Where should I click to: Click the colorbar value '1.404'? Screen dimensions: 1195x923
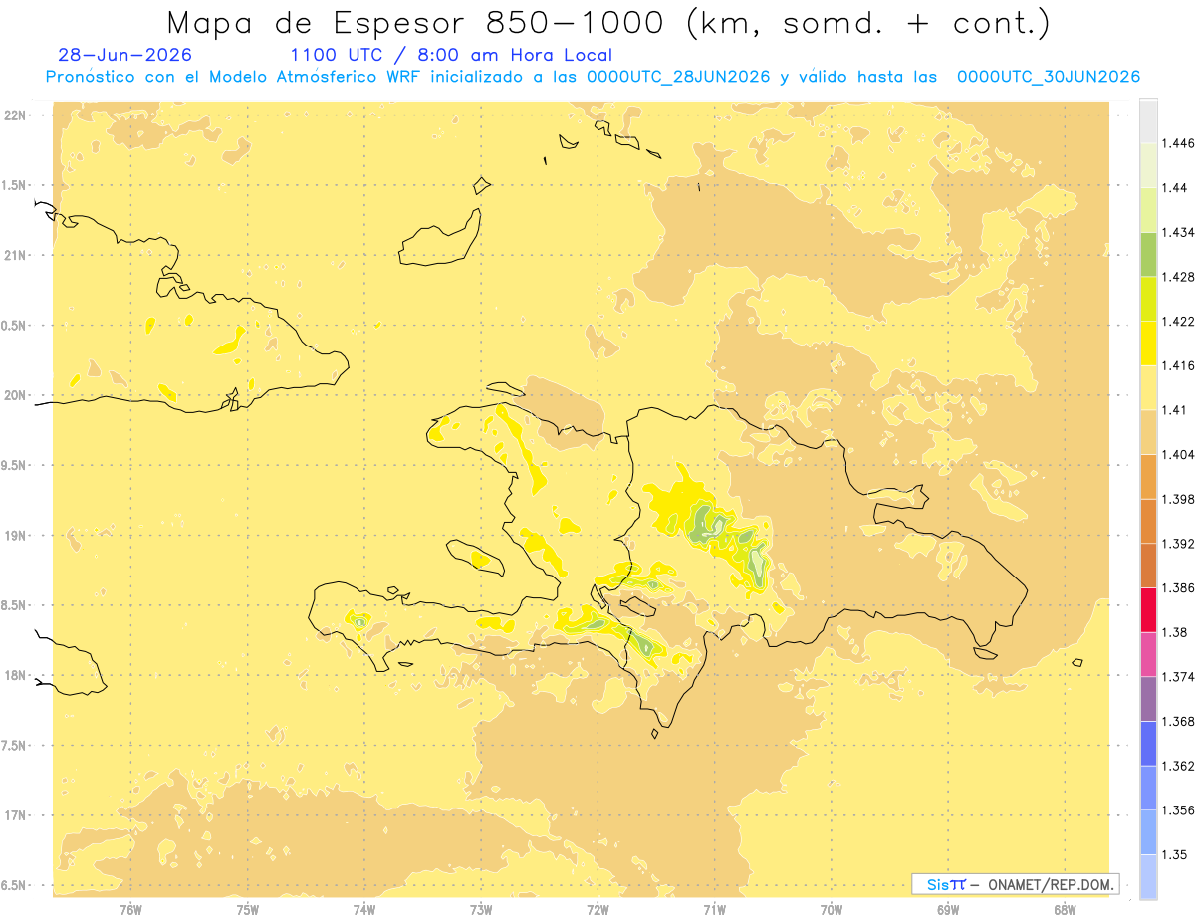tap(1177, 454)
